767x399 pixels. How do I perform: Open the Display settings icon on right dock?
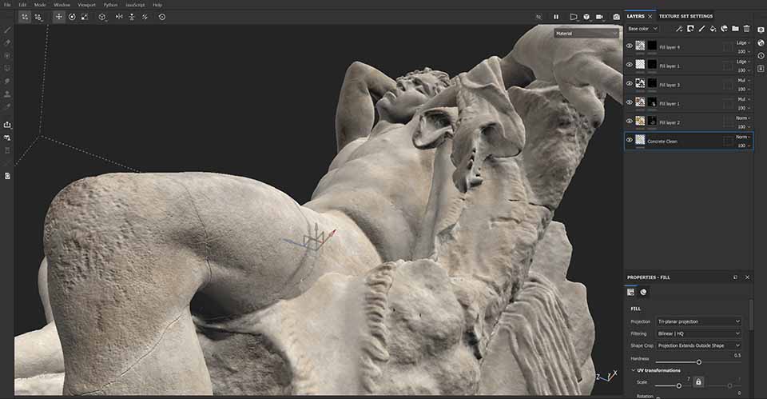coord(761,30)
